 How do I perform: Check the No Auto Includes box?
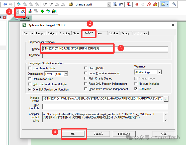[x=136, y=83]
